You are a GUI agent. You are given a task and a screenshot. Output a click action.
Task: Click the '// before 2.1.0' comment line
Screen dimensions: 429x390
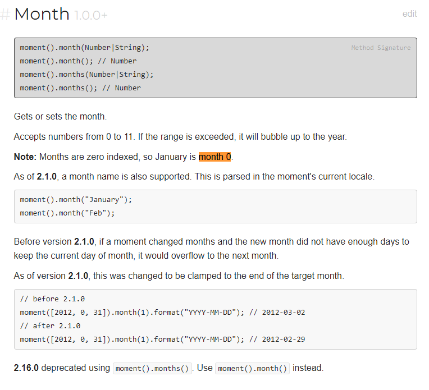[52, 299]
